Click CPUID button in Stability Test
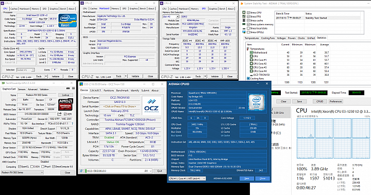The image size is (371, 195). click(319, 101)
